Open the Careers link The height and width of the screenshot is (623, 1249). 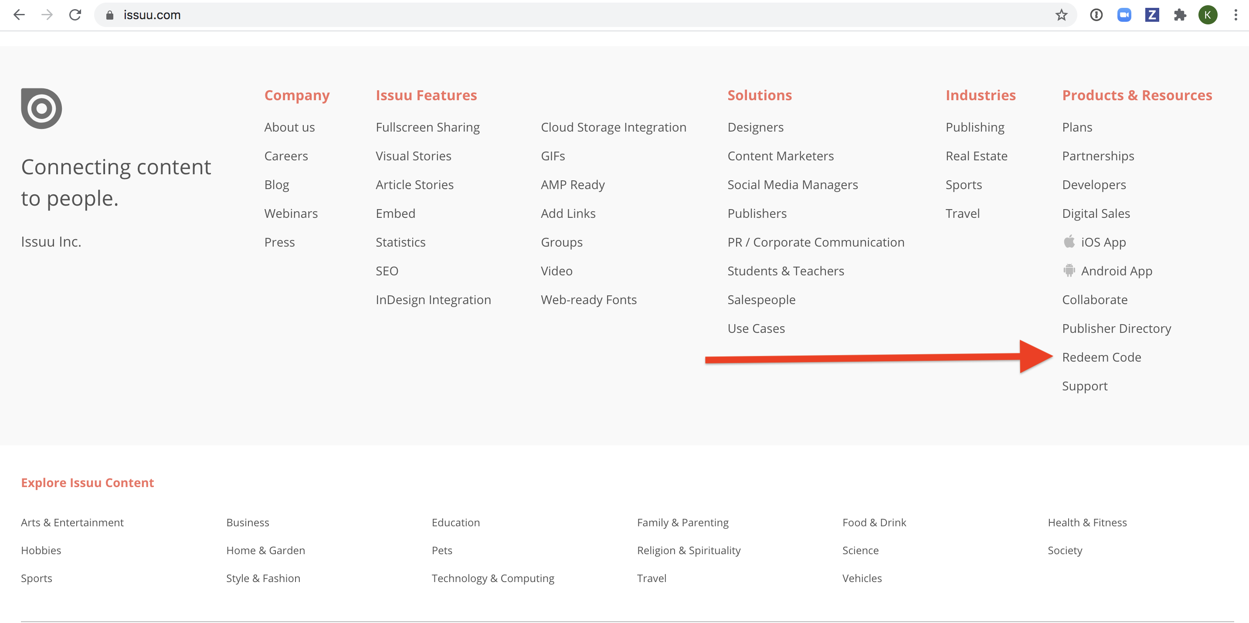[286, 156]
